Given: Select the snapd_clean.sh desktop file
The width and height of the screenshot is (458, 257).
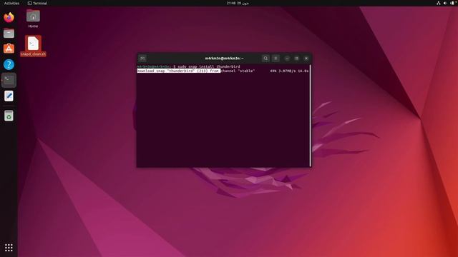Looking at the screenshot, I should pos(33,46).
